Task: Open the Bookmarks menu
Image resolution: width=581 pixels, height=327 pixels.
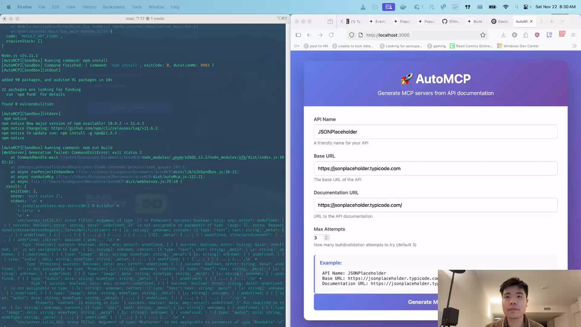Action: click(113, 7)
